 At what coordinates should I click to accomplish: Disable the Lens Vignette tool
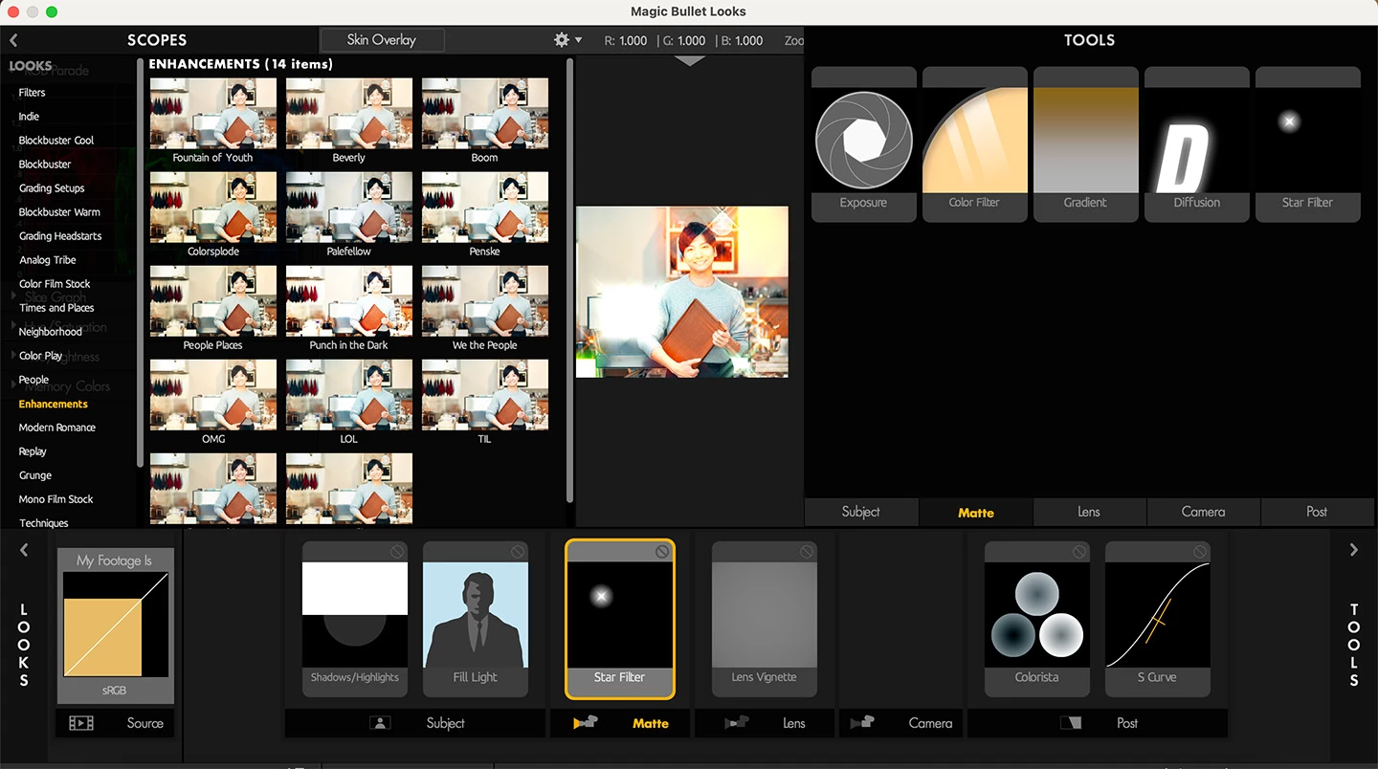tap(806, 552)
